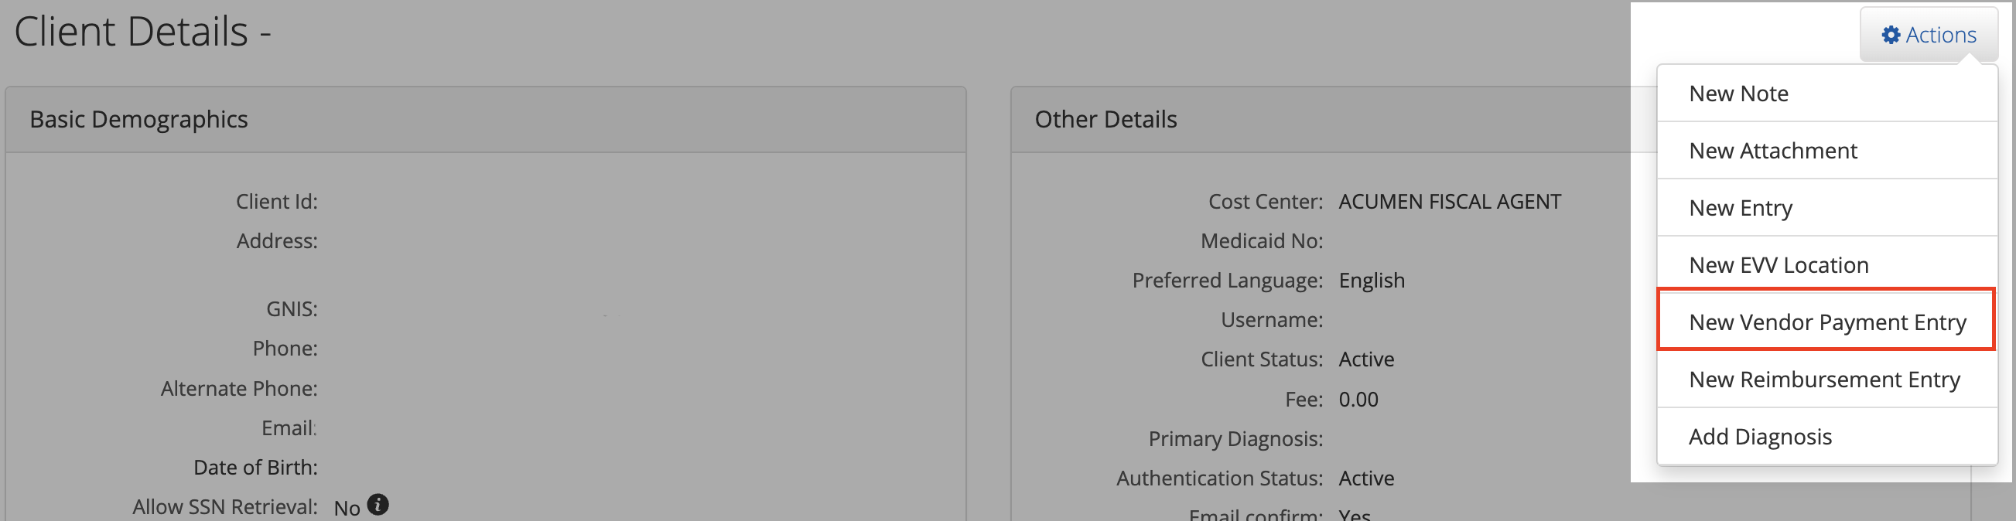Select New Reimbursement Entry
2016x521 pixels.
point(1823,379)
